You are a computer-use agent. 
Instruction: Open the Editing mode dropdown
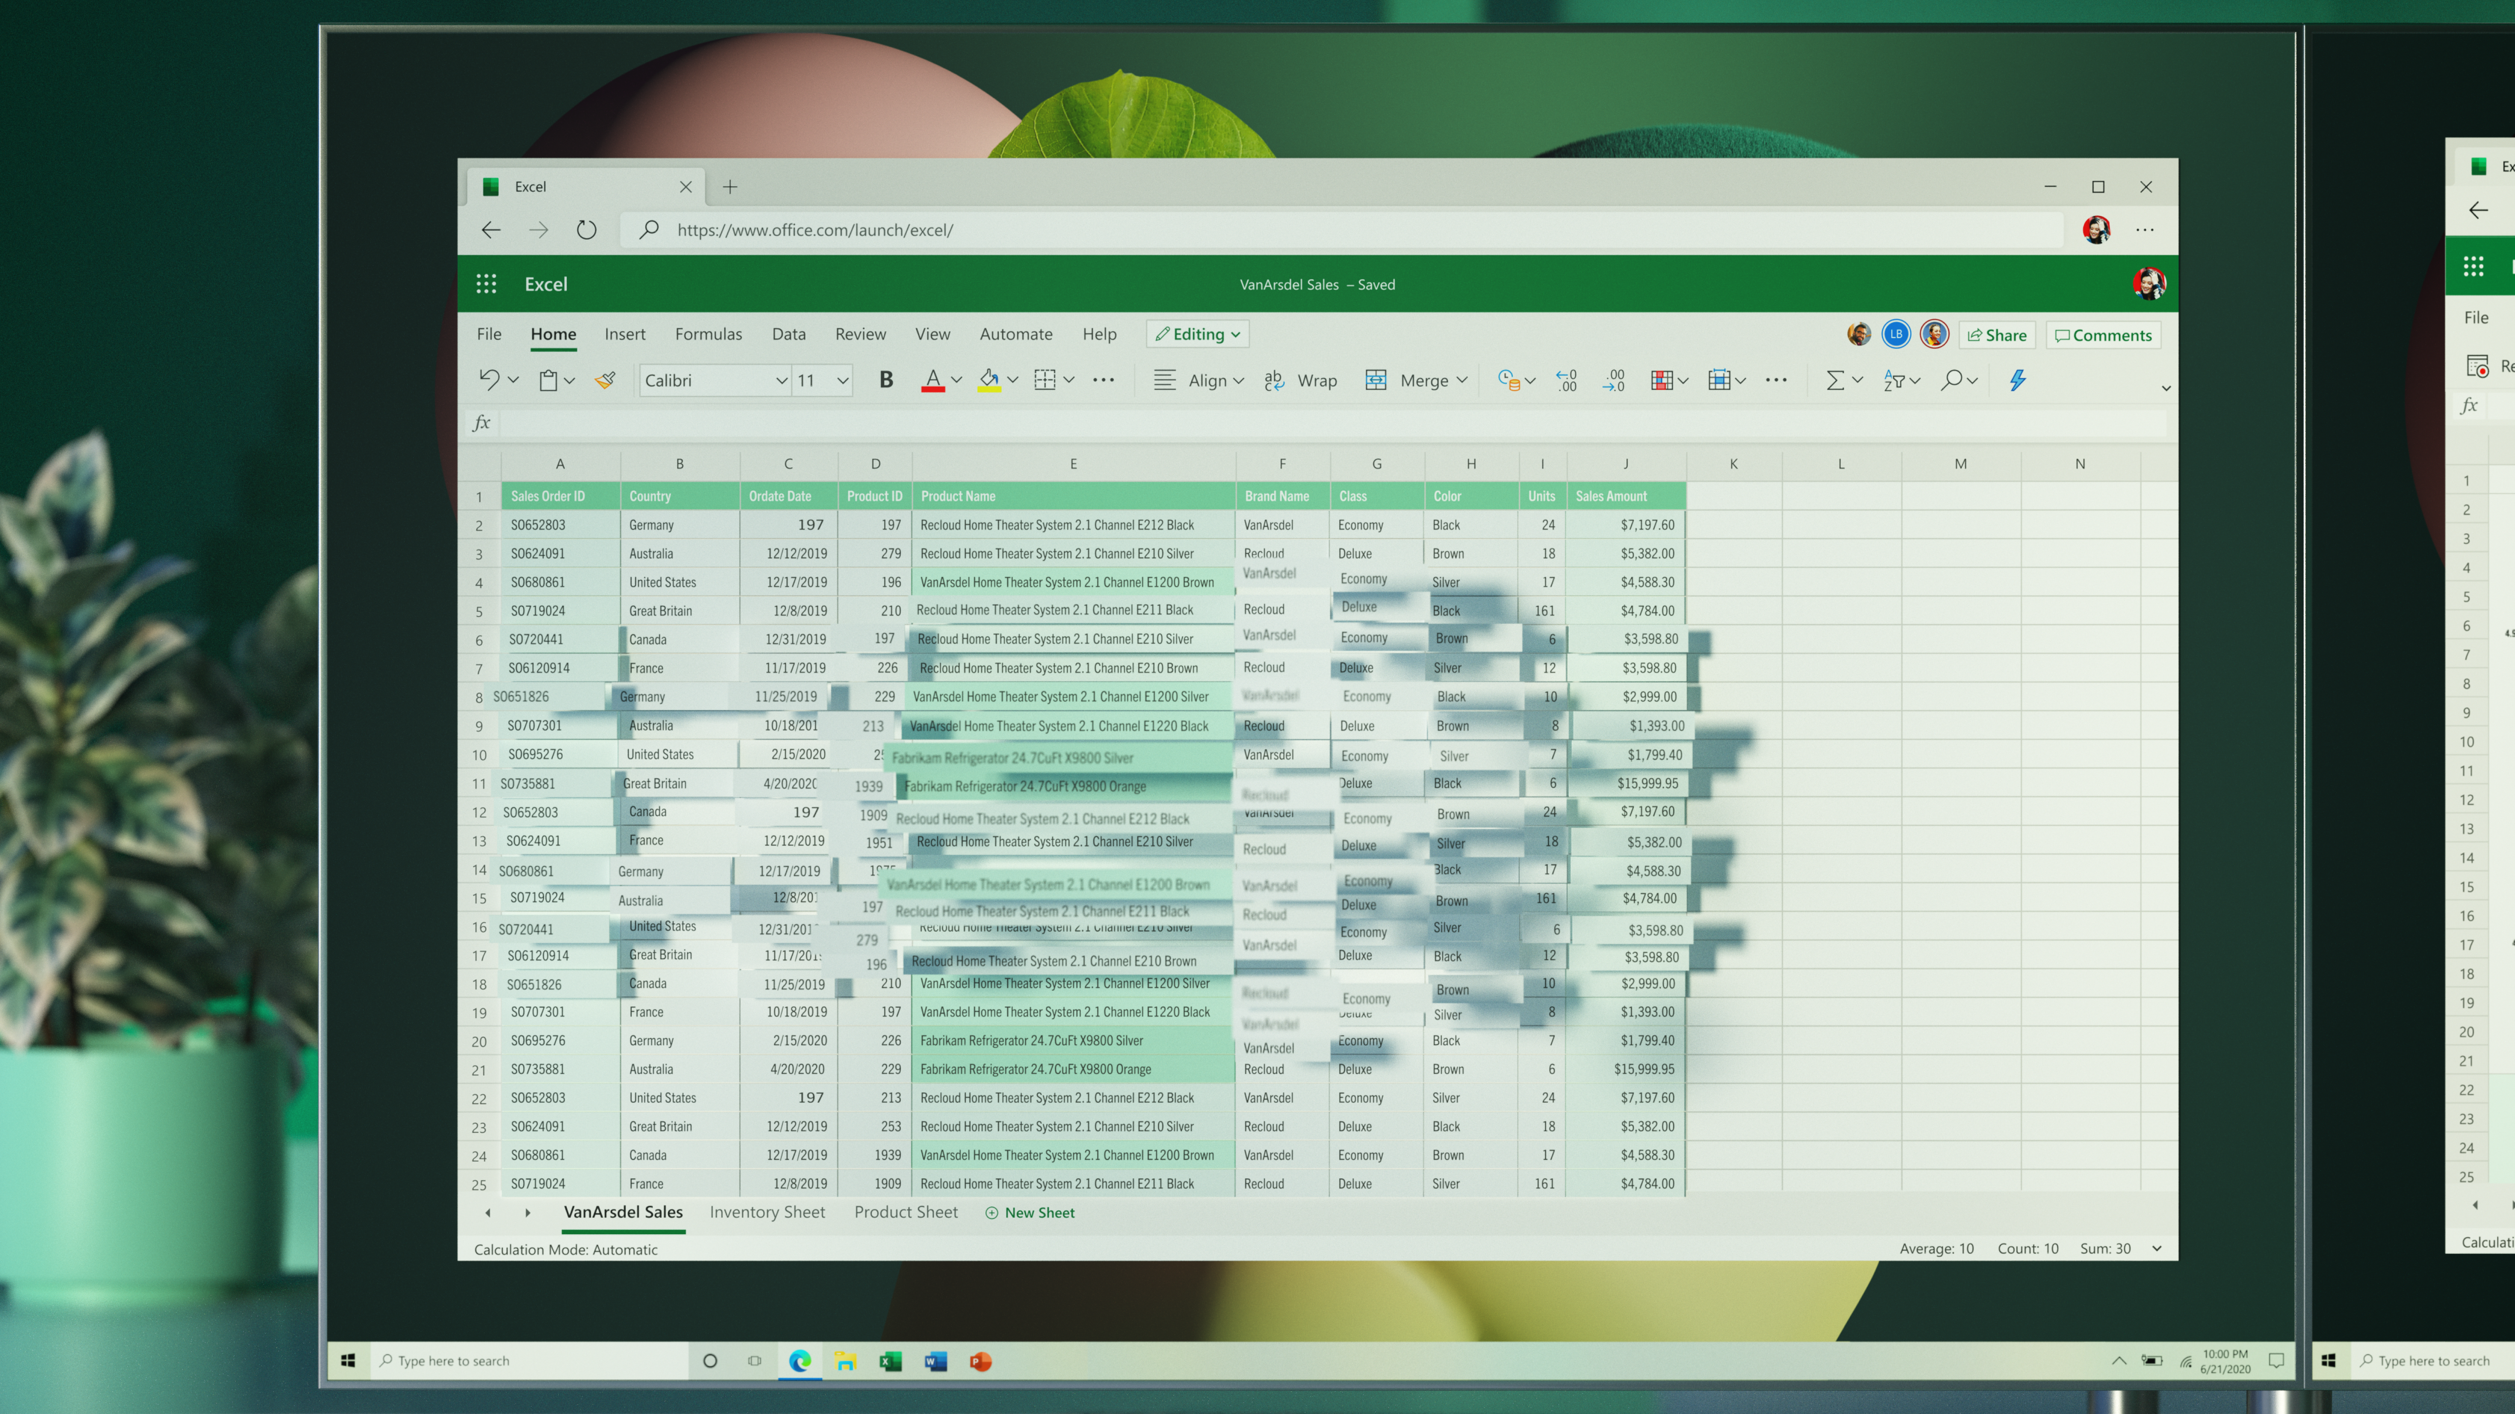[x=1197, y=334]
